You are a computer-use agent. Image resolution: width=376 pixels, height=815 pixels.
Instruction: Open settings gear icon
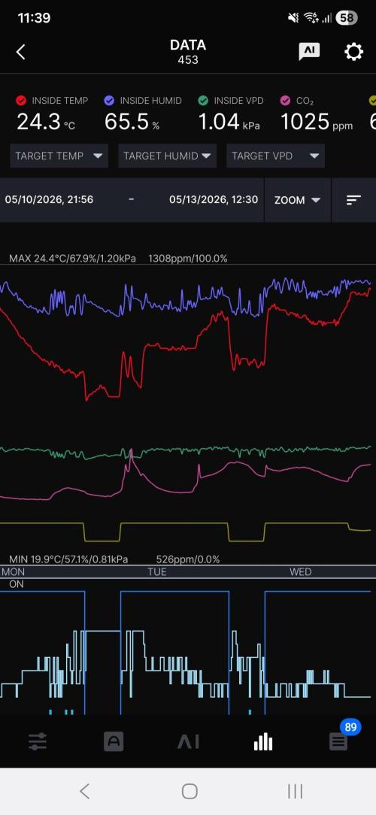[x=353, y=51]
